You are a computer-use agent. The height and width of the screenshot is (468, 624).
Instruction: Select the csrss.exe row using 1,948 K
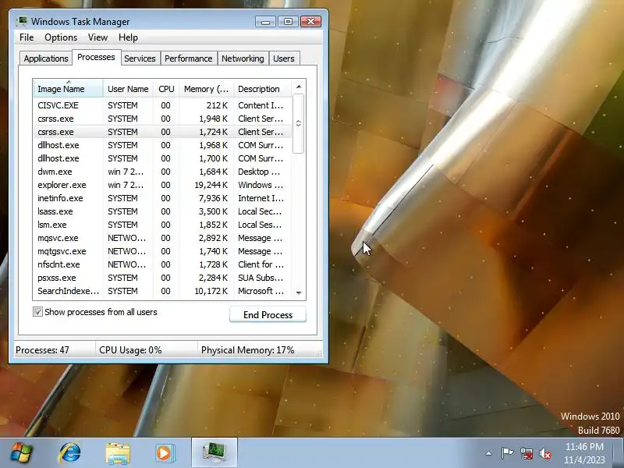(x=162, y=119)
